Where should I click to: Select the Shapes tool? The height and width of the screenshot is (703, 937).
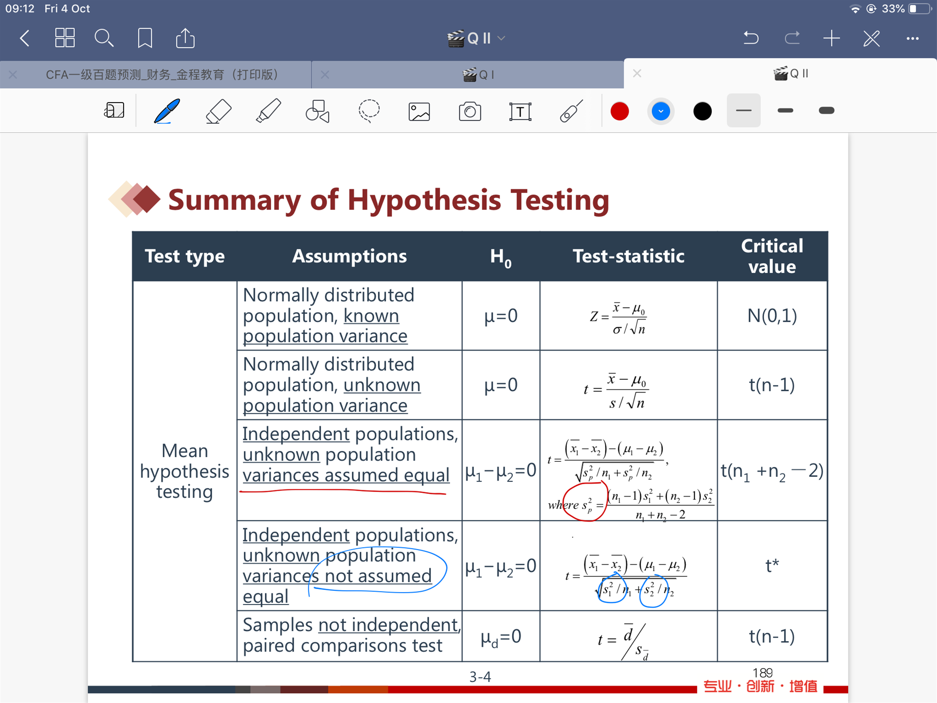[x=318, y=111]
